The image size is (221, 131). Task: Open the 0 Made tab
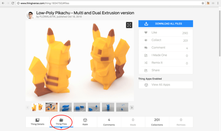click(133, 122)
